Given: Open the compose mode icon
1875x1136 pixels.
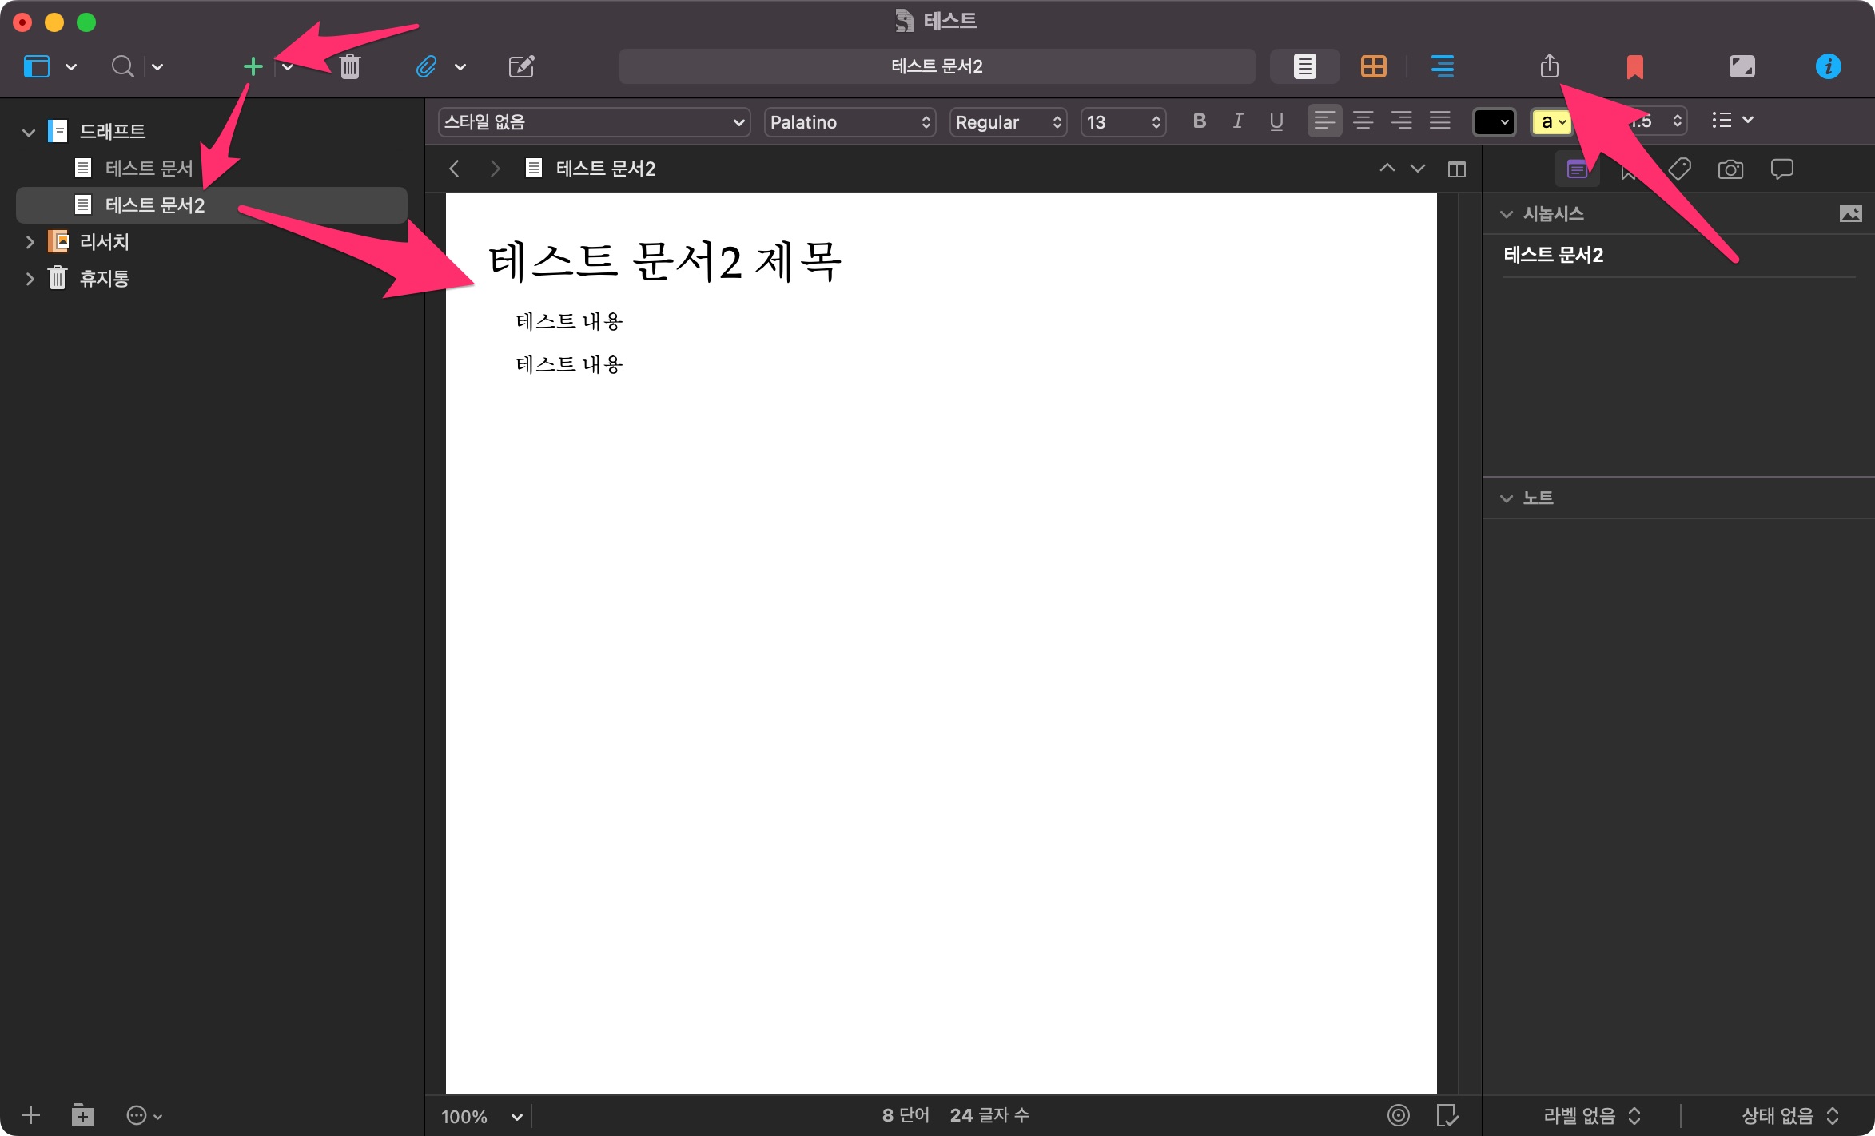Looking at the screenshot, I should [1742, 66].
